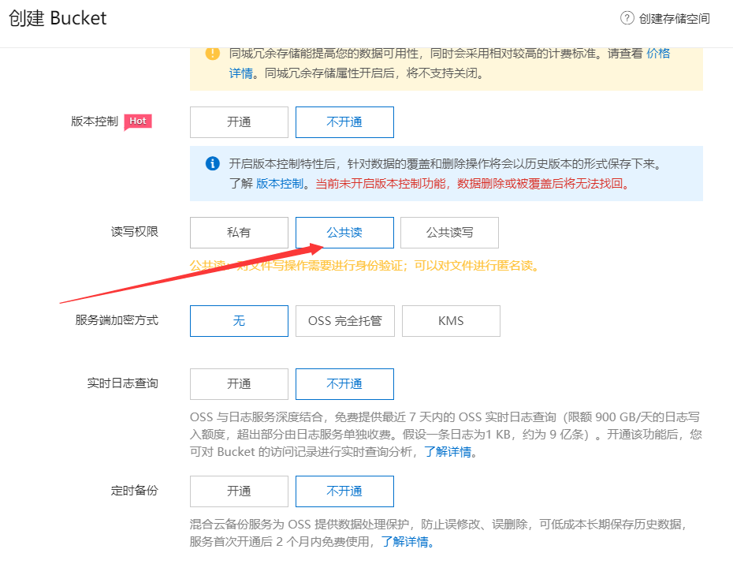Set 读写权限 to 公共读写

pyautogui.click(x=450, y=233)
